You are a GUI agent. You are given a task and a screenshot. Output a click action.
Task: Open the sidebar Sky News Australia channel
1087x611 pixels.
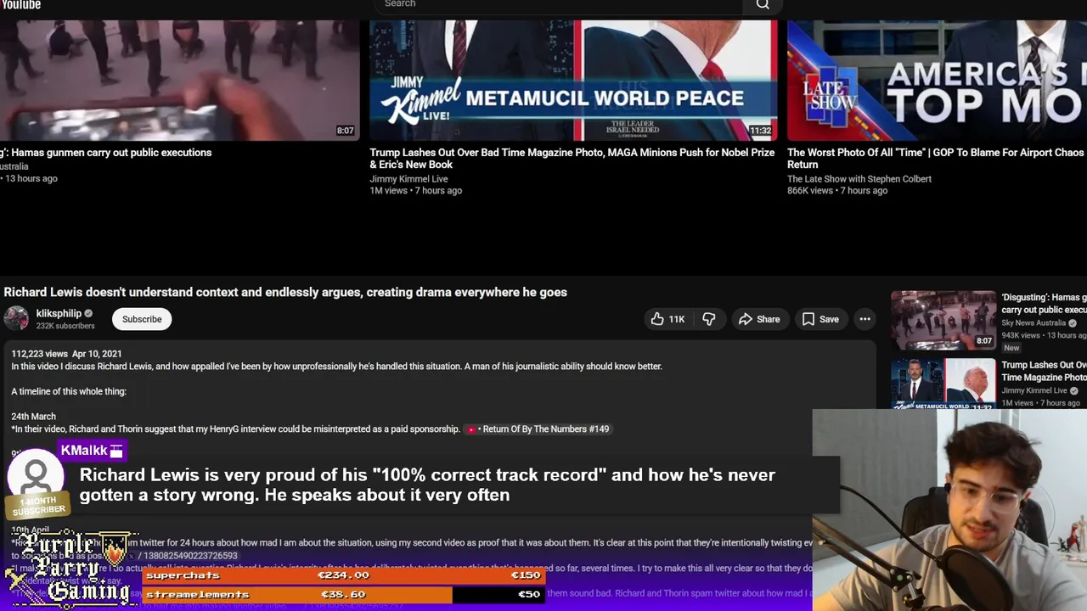point(1033,323)
